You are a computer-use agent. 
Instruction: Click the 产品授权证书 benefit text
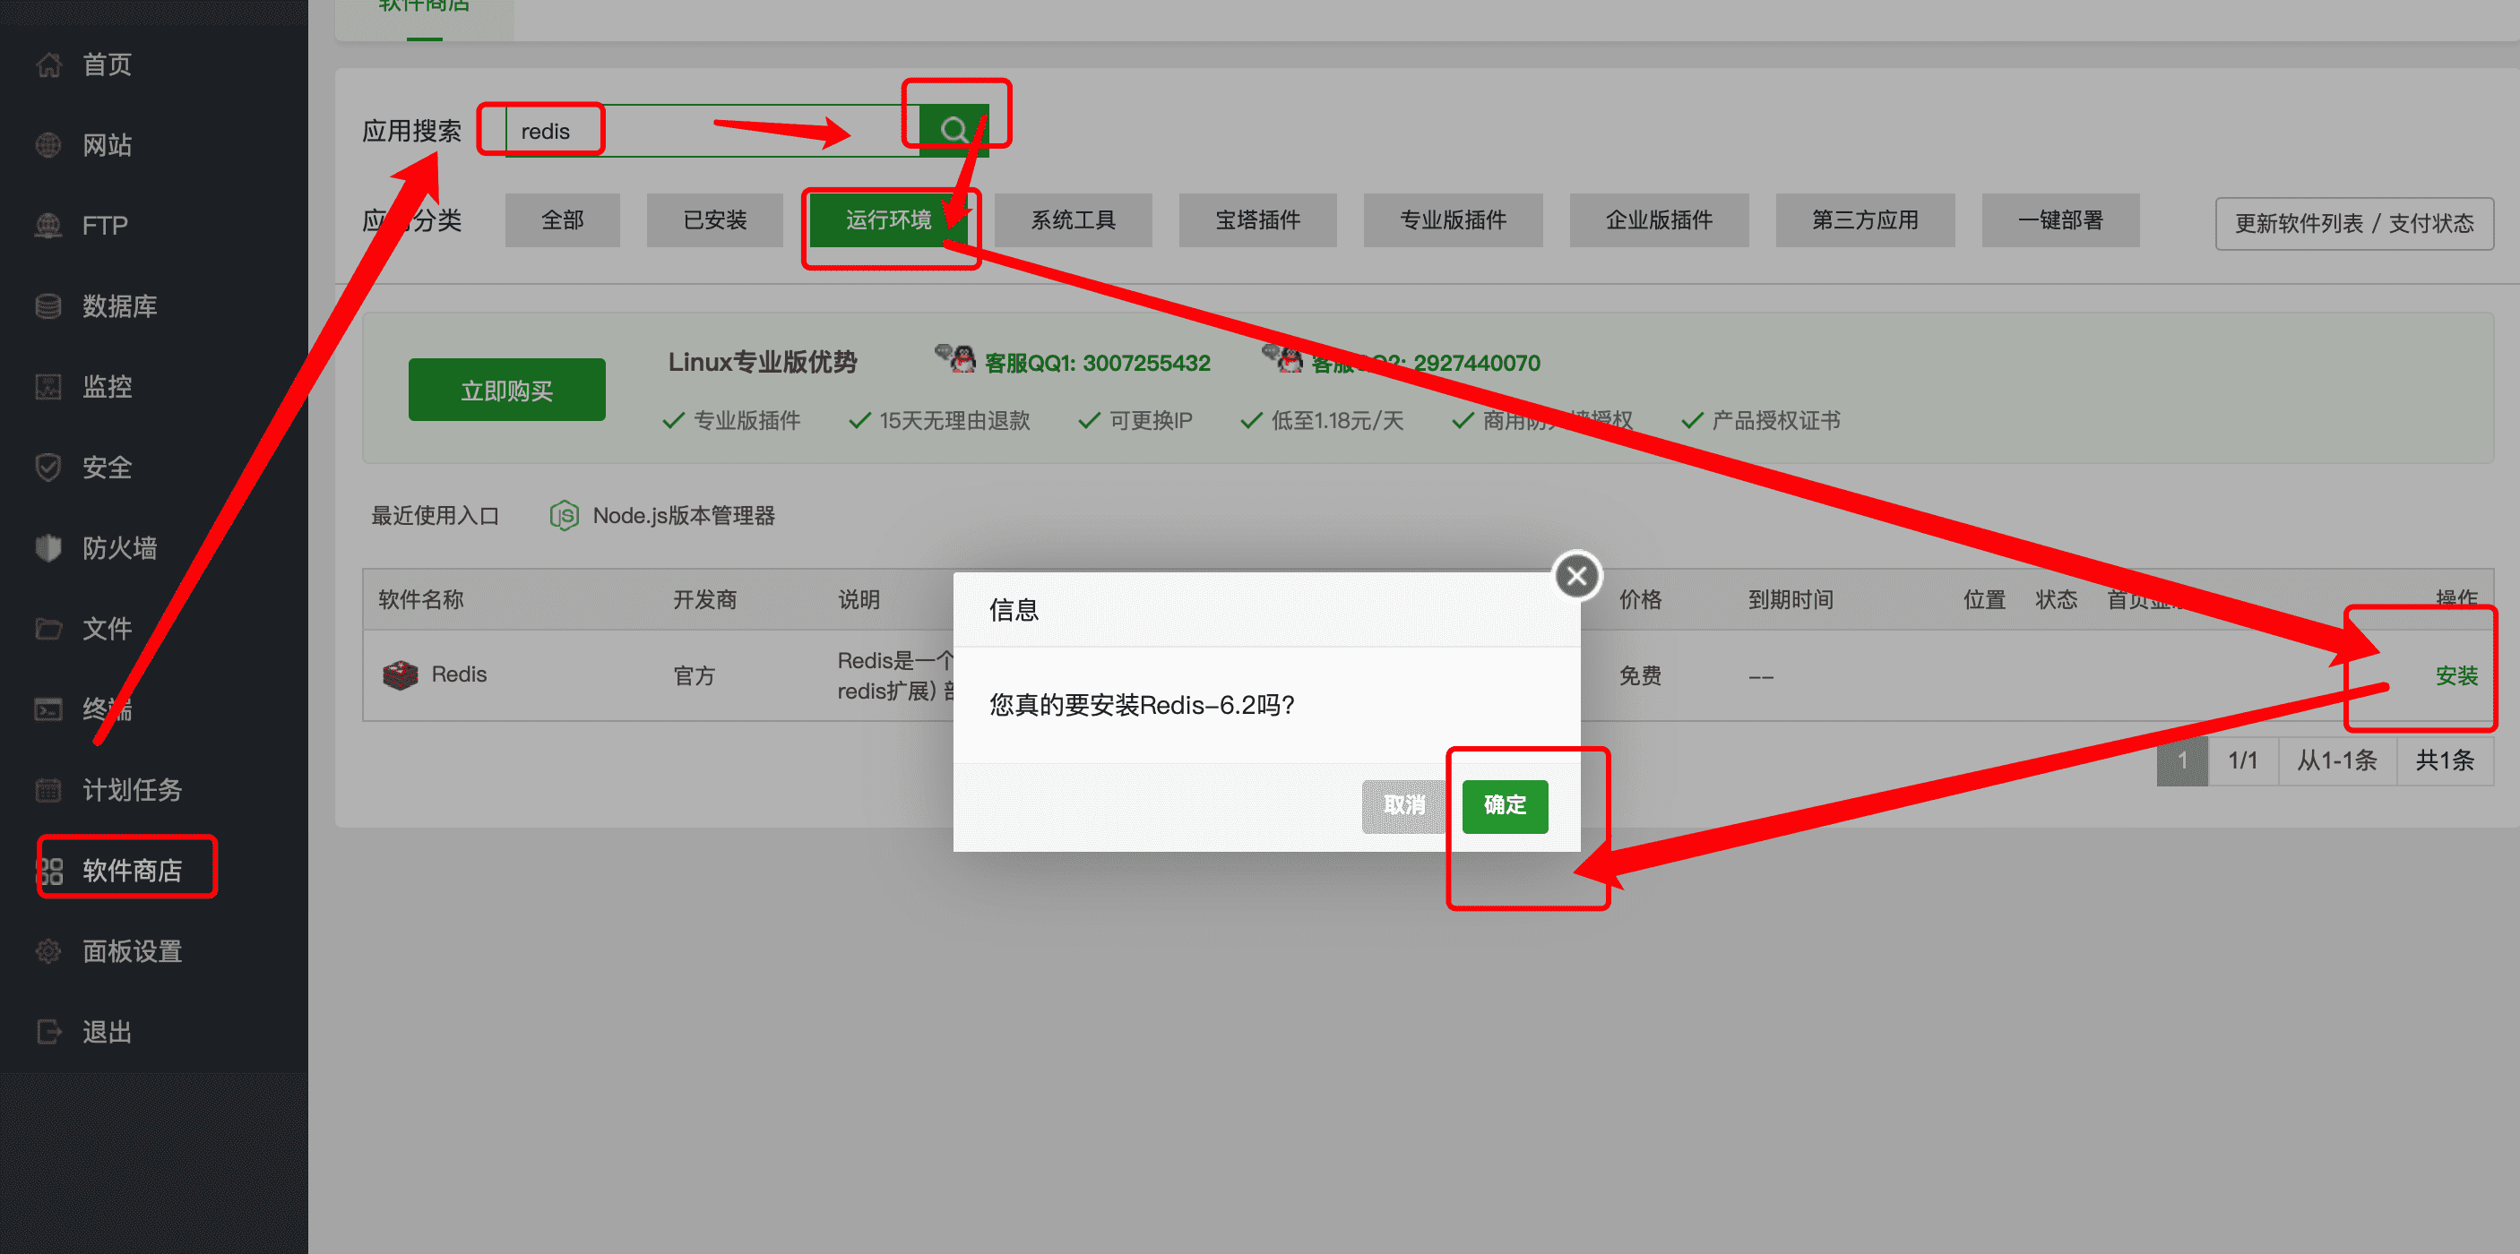coord(1776,420)
